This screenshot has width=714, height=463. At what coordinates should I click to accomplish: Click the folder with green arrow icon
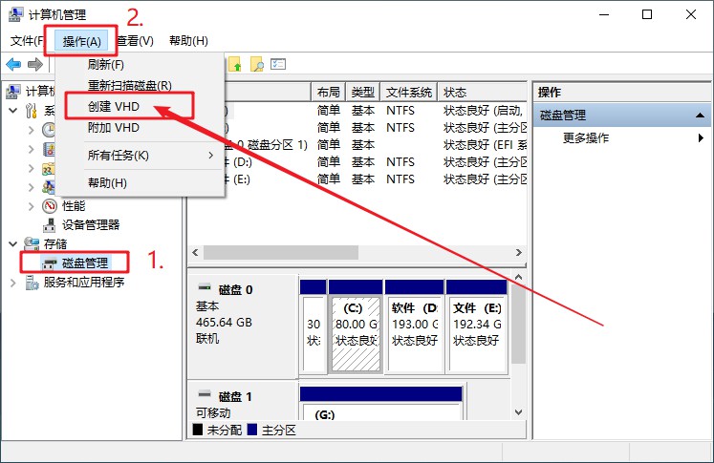pyautogui.click(x=234, y=64)
